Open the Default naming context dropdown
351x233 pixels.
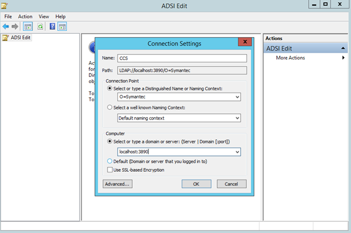237,118
